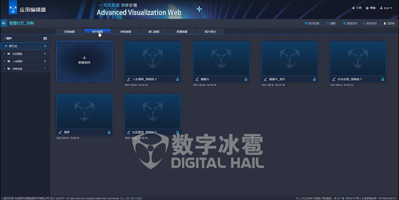This screenshot has width=399, height=200.
Task: Open the 摄像头_室内 component thumbnail
Action: click(x=289, y=59)
